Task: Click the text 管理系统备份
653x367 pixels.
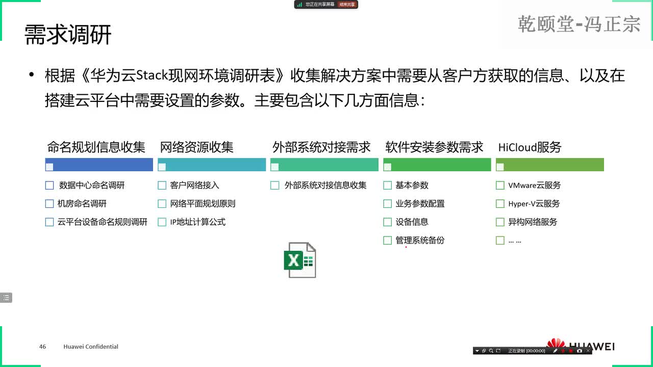Action: (420, 241)
